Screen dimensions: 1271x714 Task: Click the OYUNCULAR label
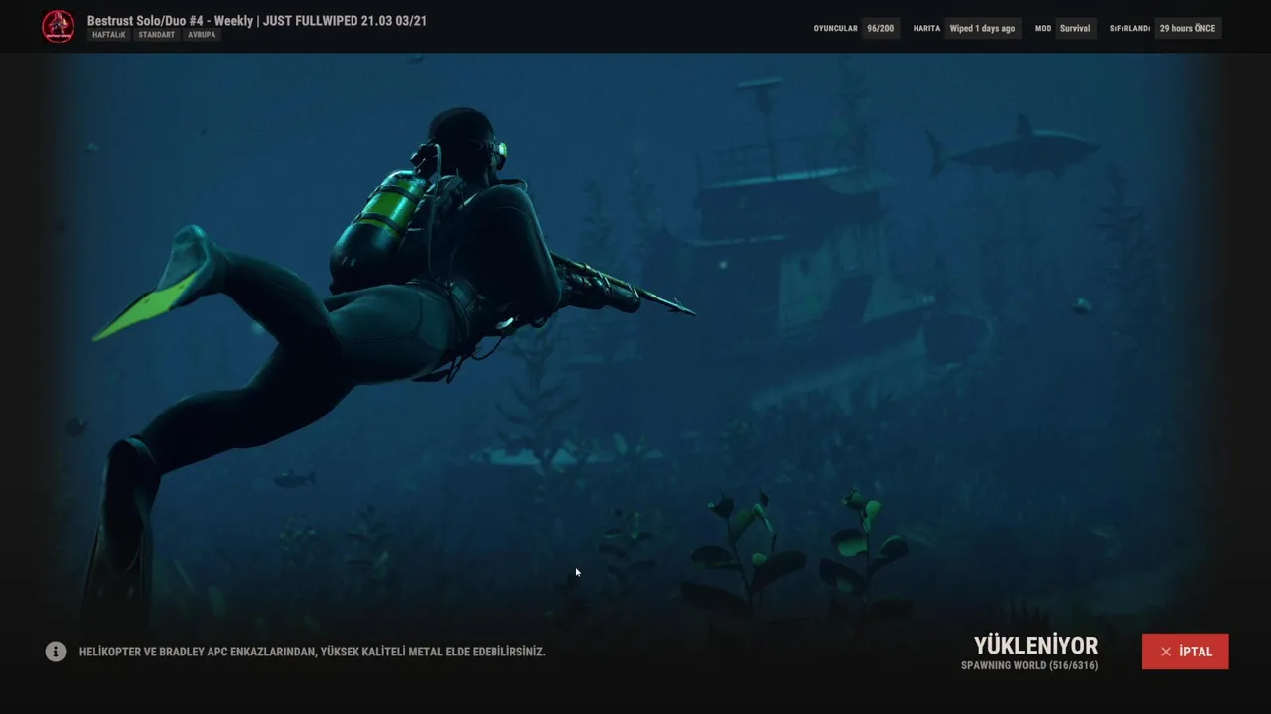835,29
